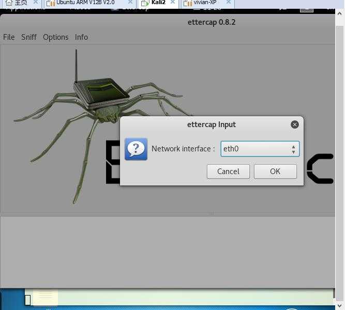Screen dimensions: 345x310
Task: Close the Ubuntu ARM V12B tab
Action: tap(130, 2)
